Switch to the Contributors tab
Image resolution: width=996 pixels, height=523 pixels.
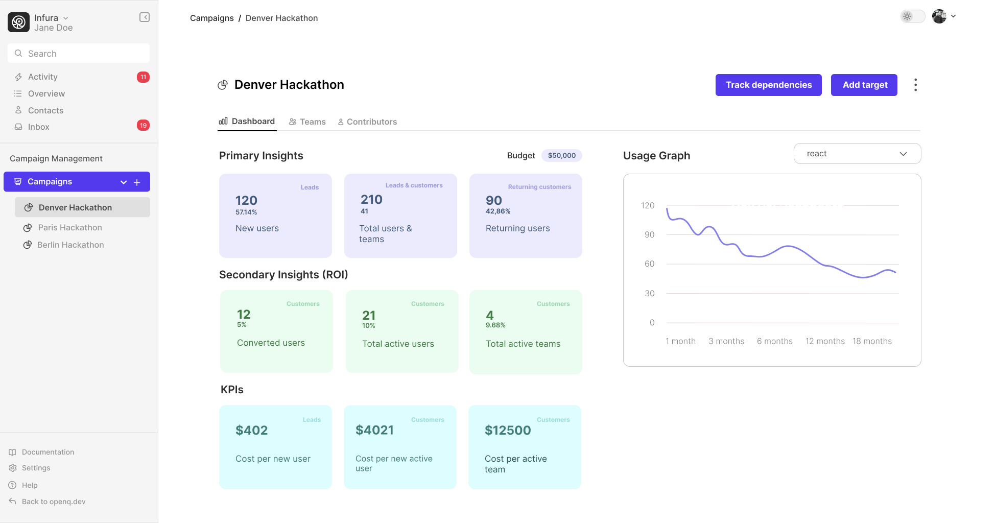pyautogui.click(x=367, y=122)
